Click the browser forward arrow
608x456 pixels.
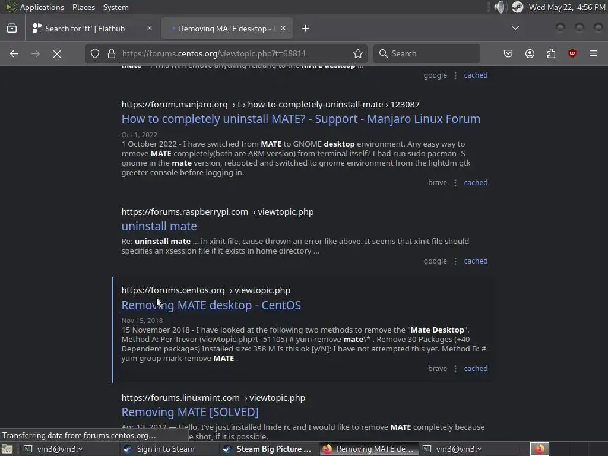tap(35, 53)
